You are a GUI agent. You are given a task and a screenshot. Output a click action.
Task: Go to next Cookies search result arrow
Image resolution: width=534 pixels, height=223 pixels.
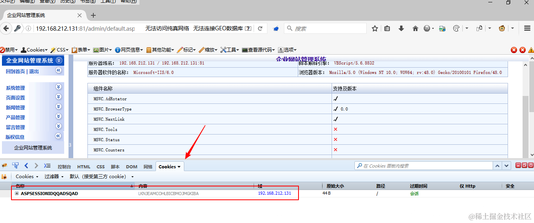point(506,166)
